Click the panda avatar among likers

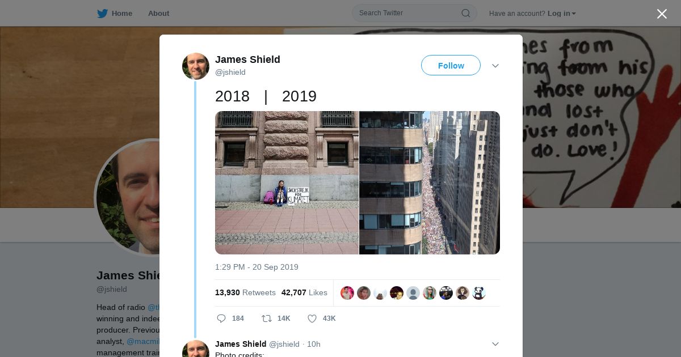pyautogui.click(x=479, y=293)
